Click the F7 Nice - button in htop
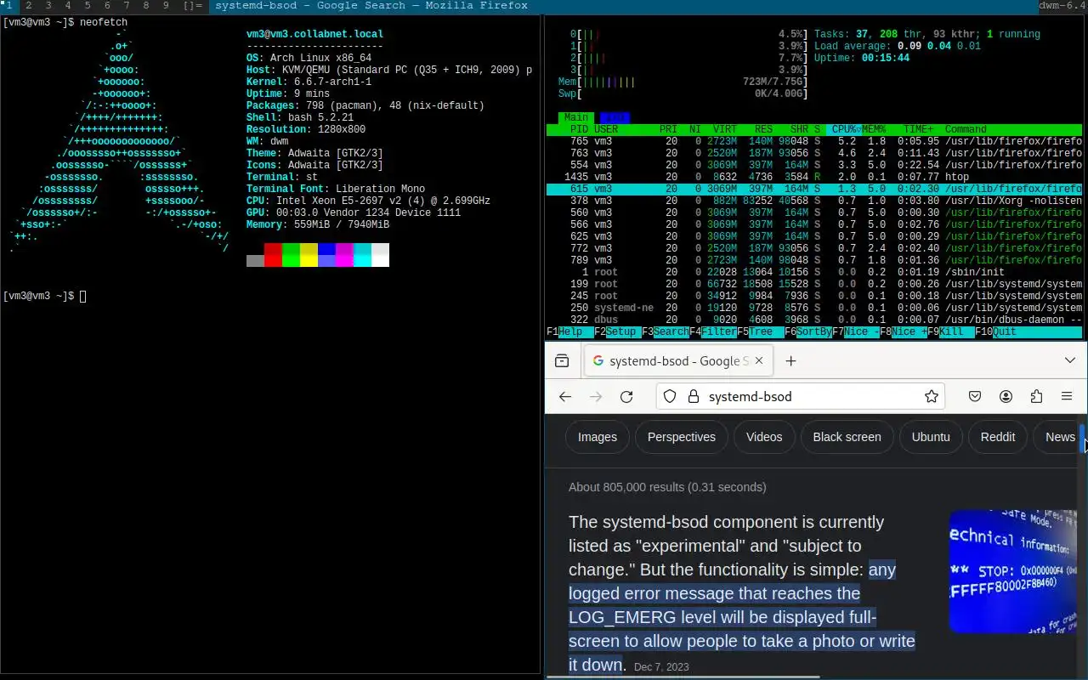Screen dimensions: 1088x680 tap(855, 331)
